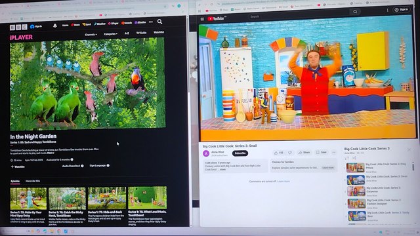The width and height of the screenshot is (420, 236).
Task: Open the iPlayer TV Guide
Action: coord(141,33)
